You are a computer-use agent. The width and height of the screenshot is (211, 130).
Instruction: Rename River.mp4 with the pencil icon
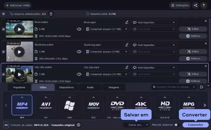[126, 22]
